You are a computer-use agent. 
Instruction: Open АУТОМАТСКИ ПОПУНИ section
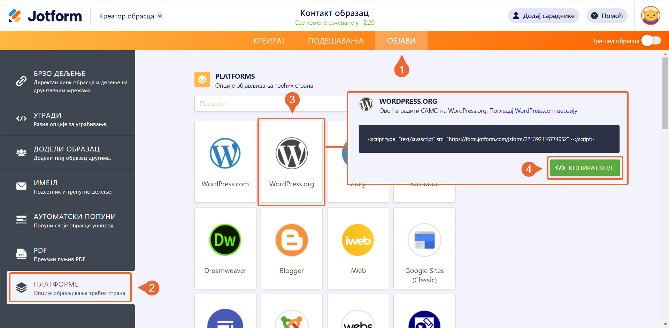(x=68, y=220)
